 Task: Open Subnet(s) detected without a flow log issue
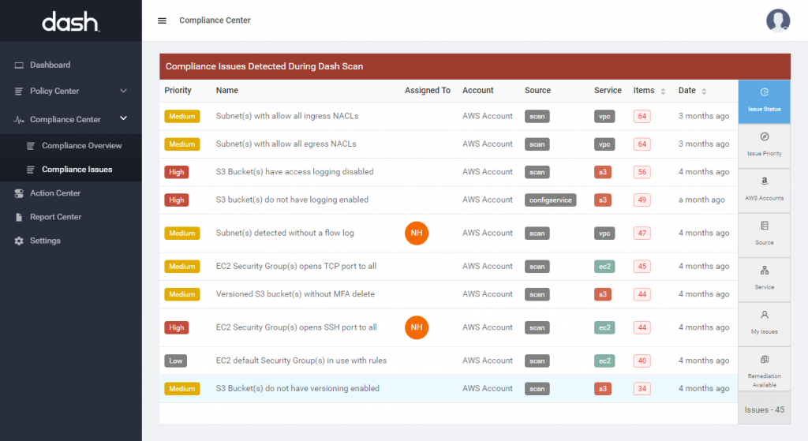point(284,234)
